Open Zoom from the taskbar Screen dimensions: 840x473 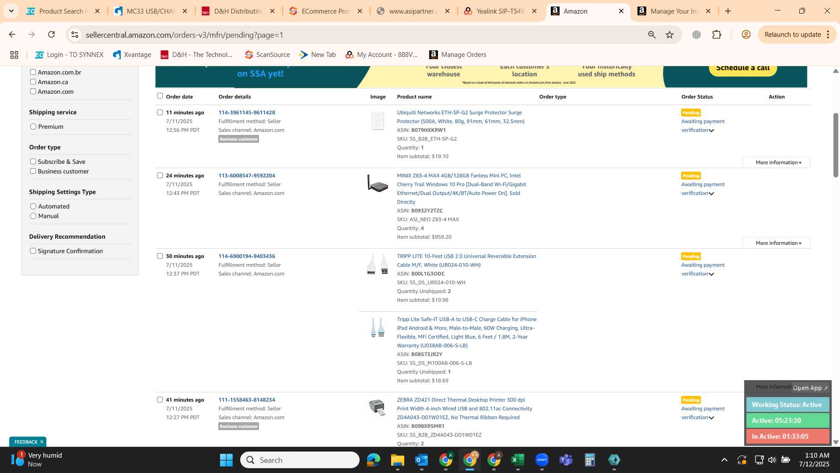point(542,460)
